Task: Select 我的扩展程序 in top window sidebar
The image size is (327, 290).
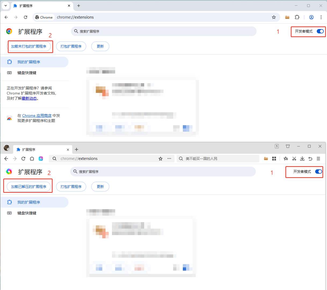Action: point(34,62)
